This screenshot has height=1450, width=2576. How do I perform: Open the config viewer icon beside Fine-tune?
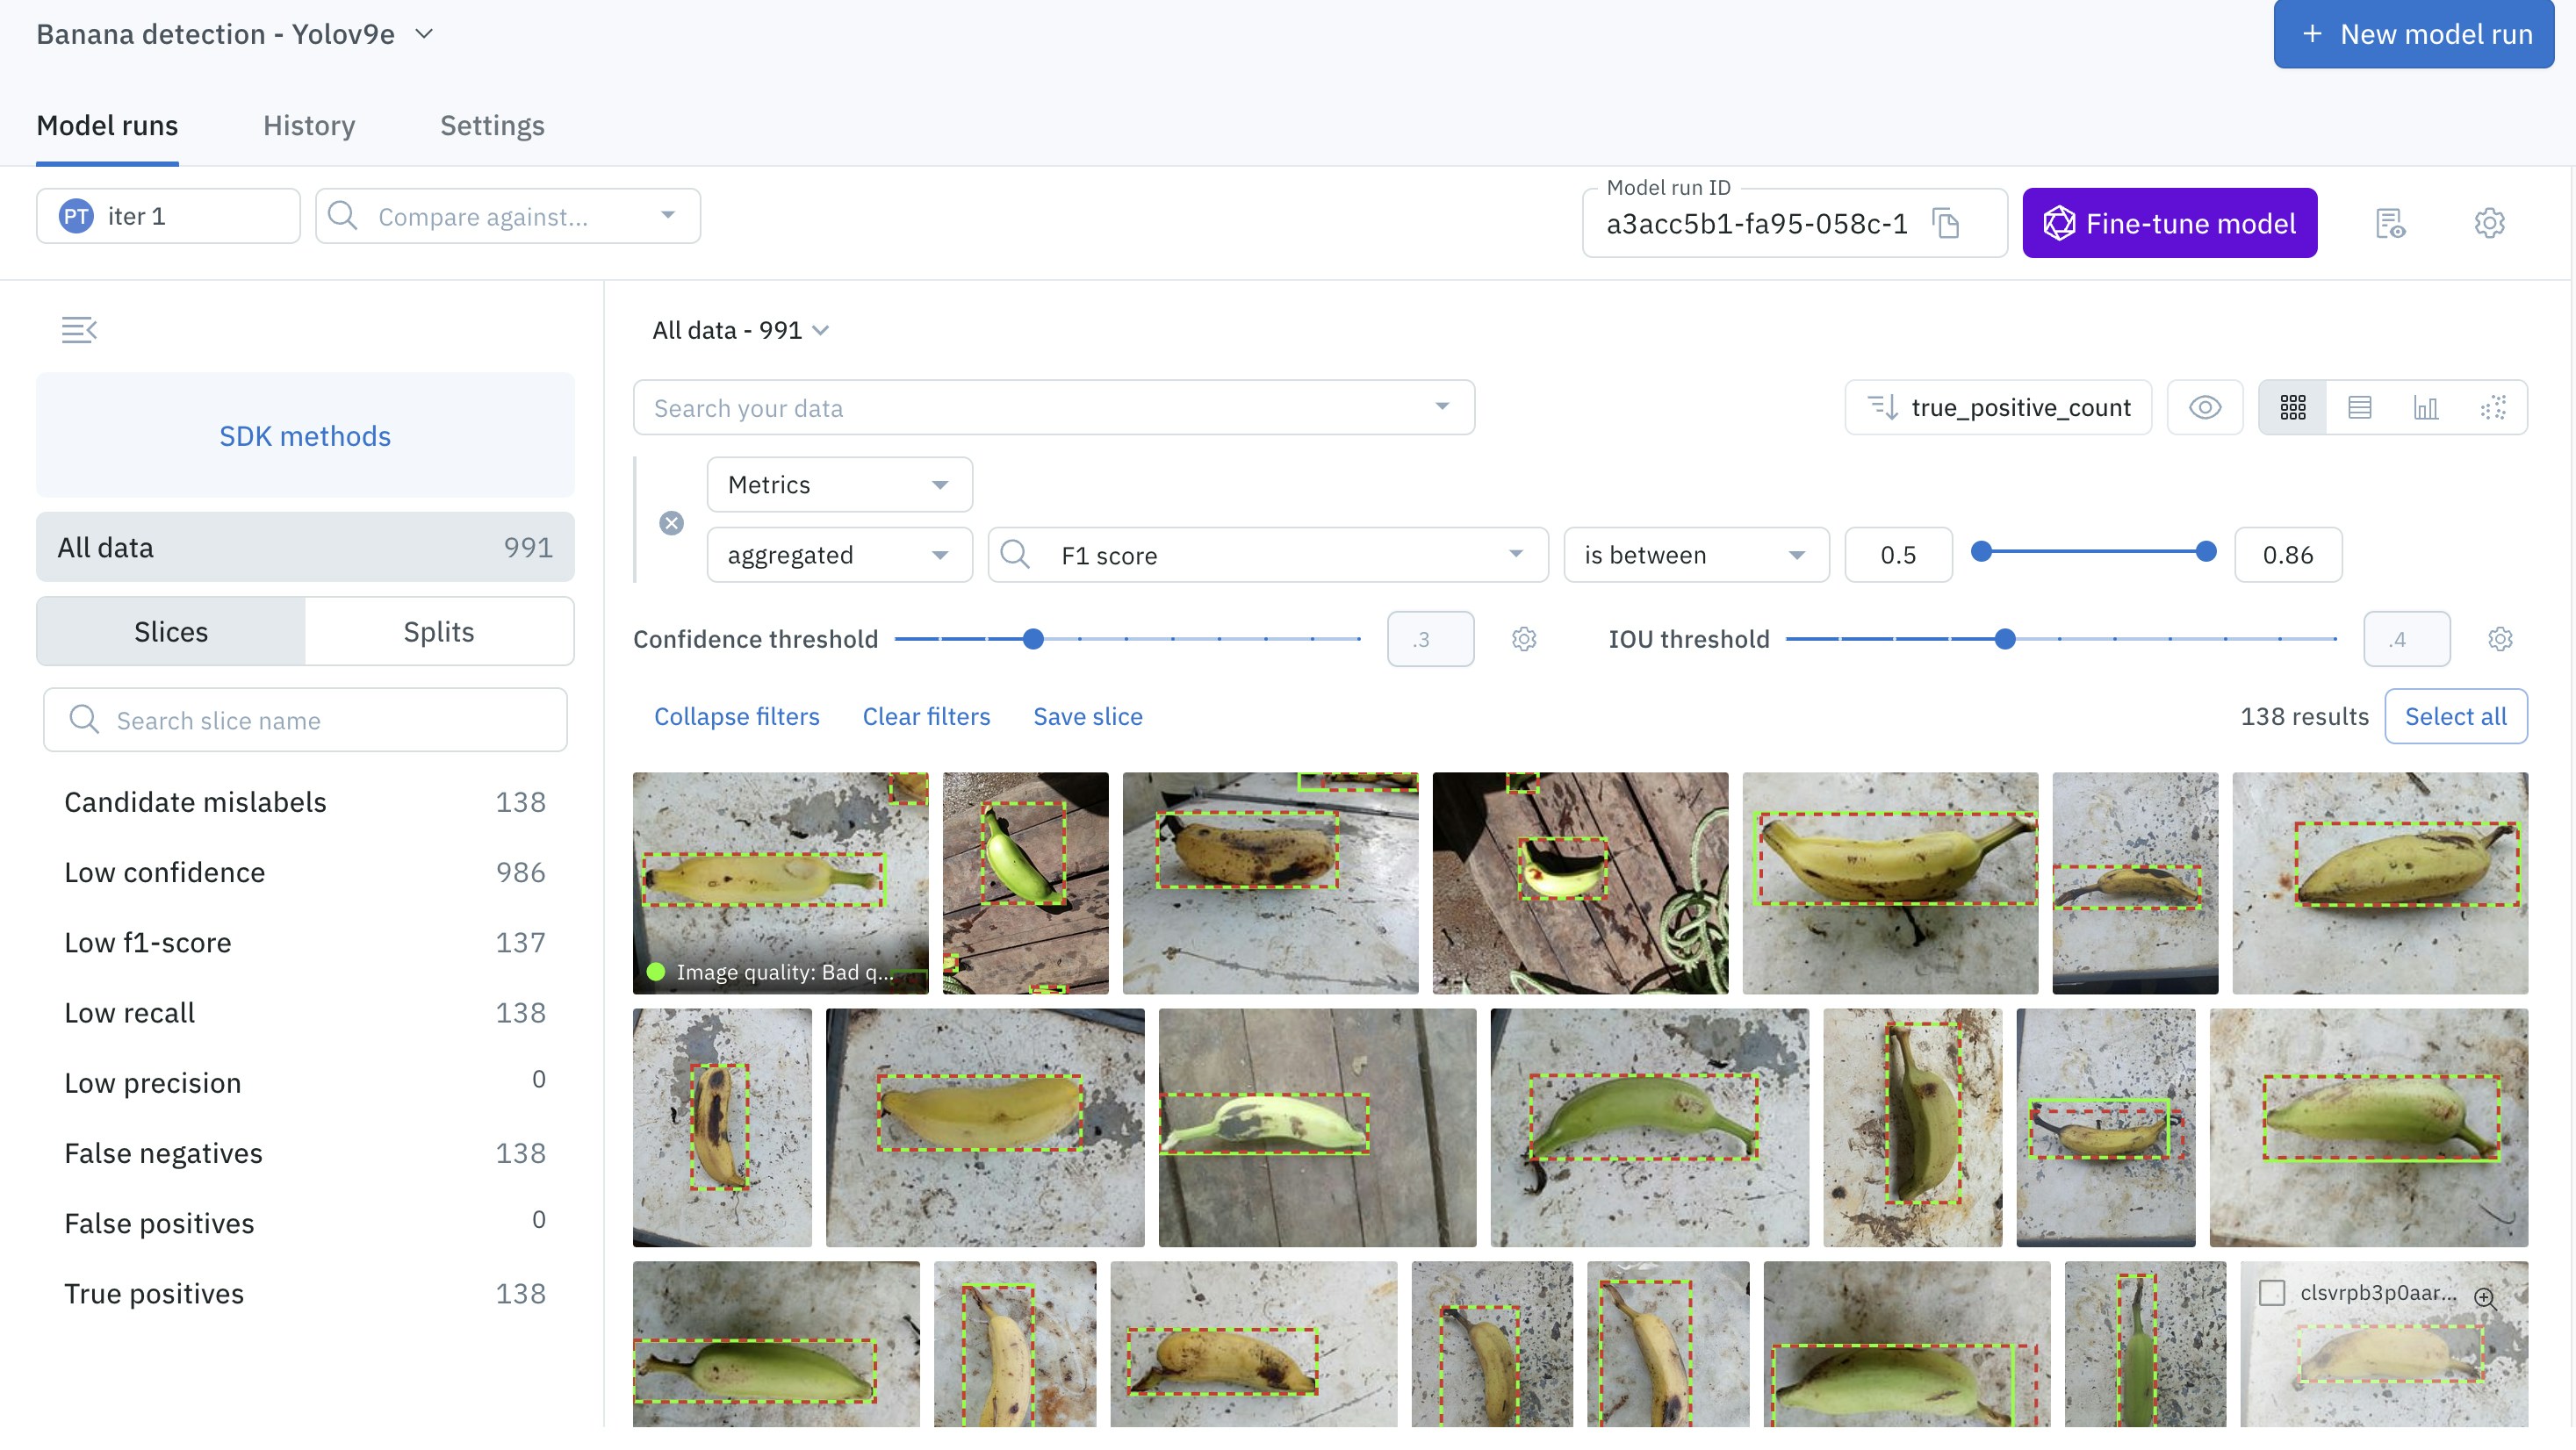tap(2390, 223)
